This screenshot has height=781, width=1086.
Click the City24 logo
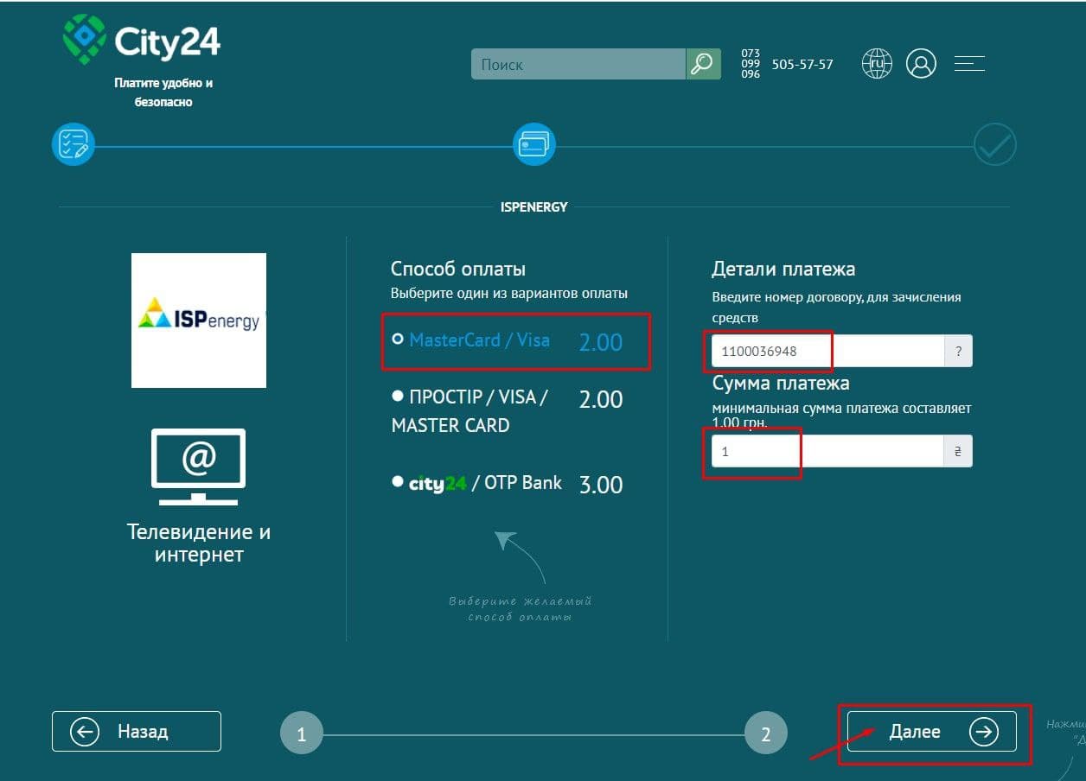click(142, 40)
